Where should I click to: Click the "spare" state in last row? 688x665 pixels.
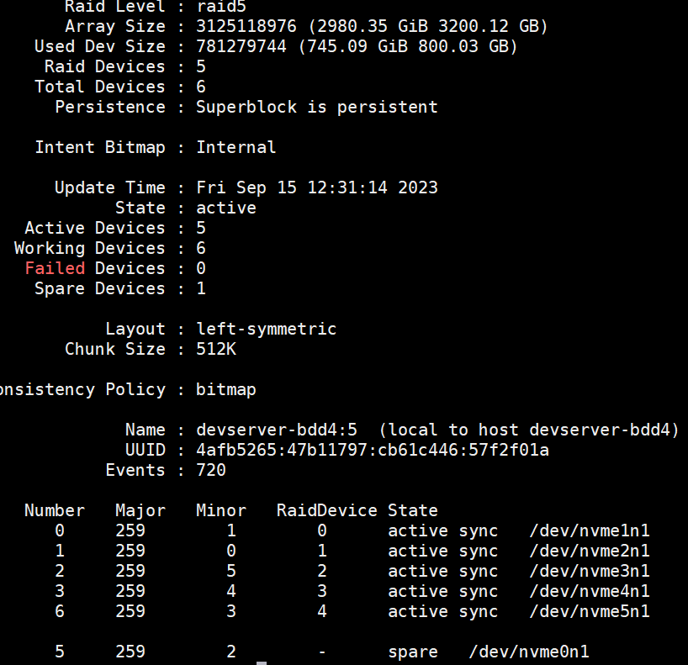pyautogui.click(x=413, y=652)
